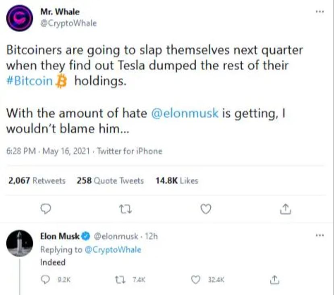Like Mr. Whale's tweet with heart icon
This screenshot has width=334, height=295.
tap(206, 209)
